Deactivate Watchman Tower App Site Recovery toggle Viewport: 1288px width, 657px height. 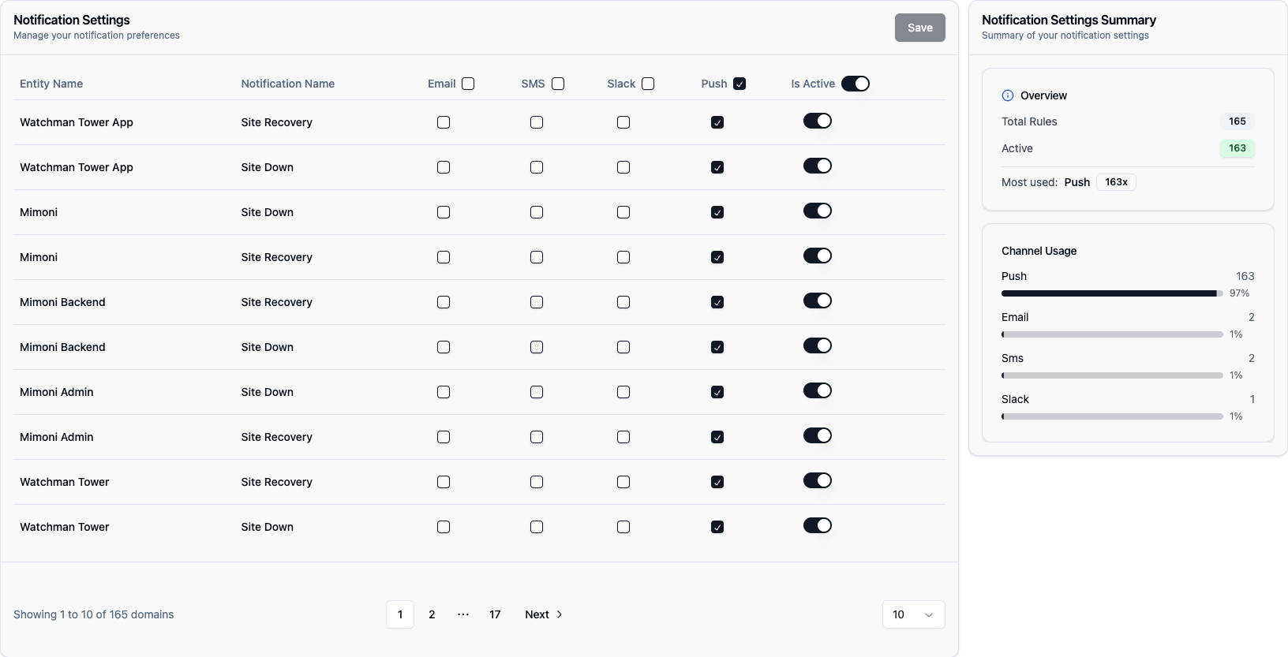[x=818, y=121]
